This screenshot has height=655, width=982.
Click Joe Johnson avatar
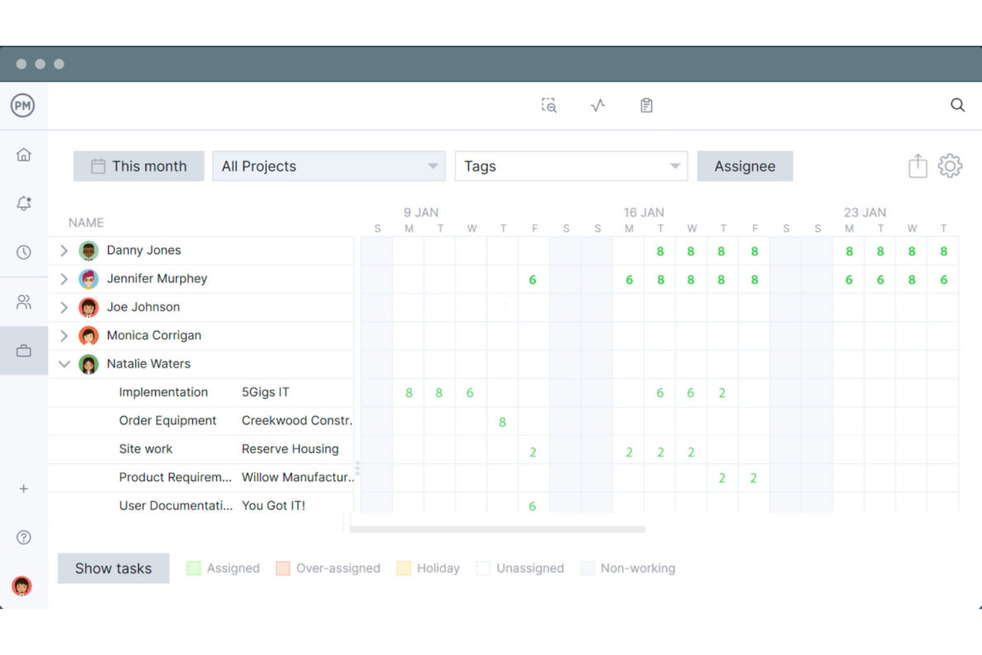[x=88, y=307]
